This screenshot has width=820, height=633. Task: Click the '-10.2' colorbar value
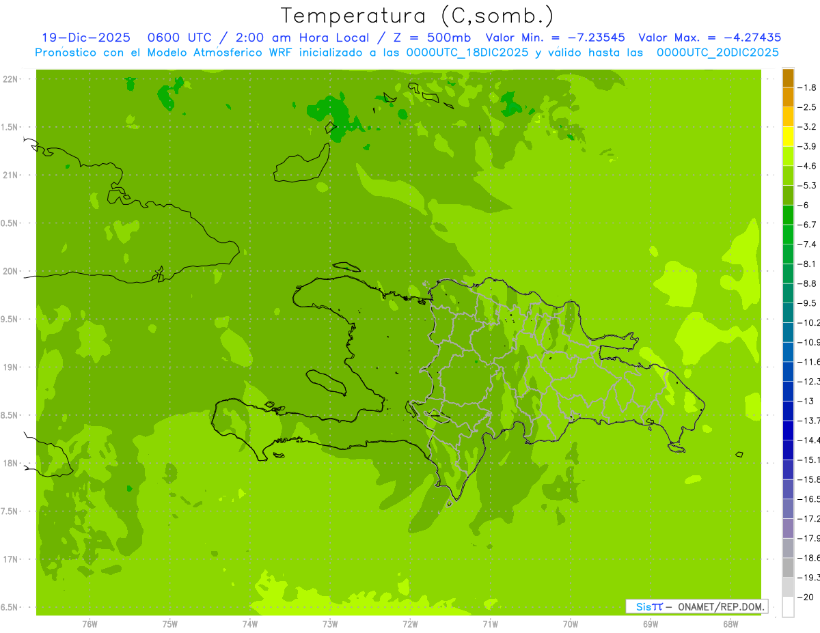(809, 323)
